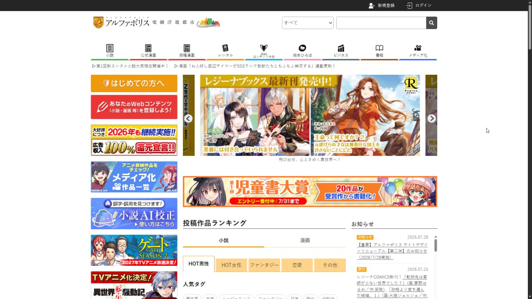
Task: Open the 投稿漫画 submitted manga icon
Action: (x=187, y=48)
